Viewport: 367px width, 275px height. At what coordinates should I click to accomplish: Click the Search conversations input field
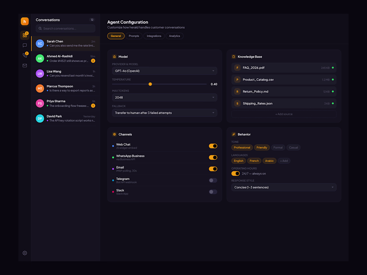tap(65, 29)
